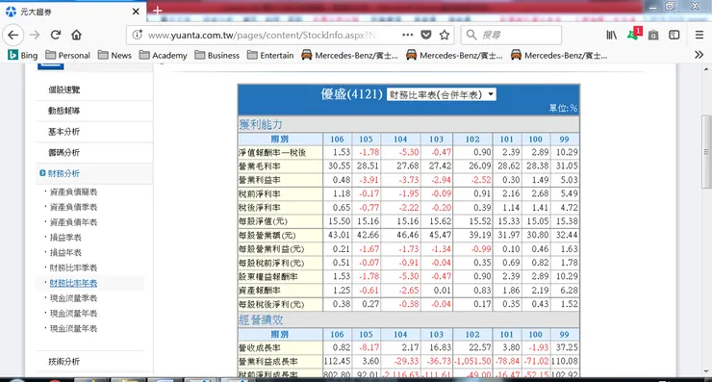Screen dimensions: 712x382
Task: Open the 財務比率年表 link
Action: [x=73, y=283]
